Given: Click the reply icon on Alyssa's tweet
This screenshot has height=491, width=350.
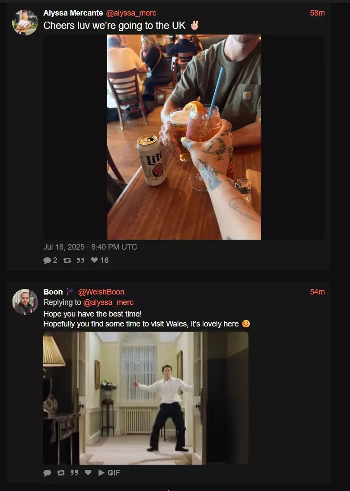Looking at the screenshot, I should coord(47,260).
